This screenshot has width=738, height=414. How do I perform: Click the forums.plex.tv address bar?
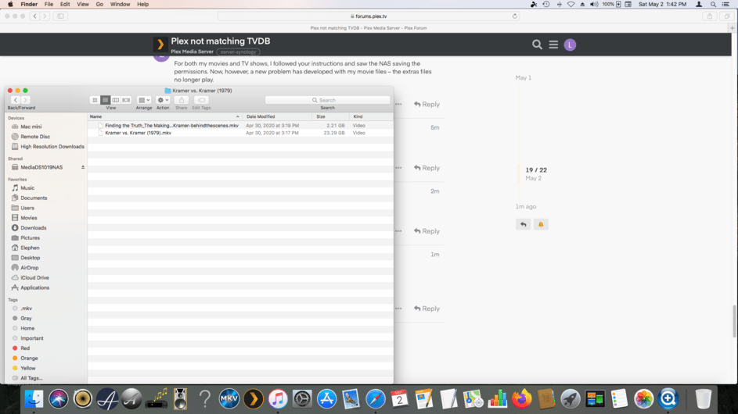[369, 16]
